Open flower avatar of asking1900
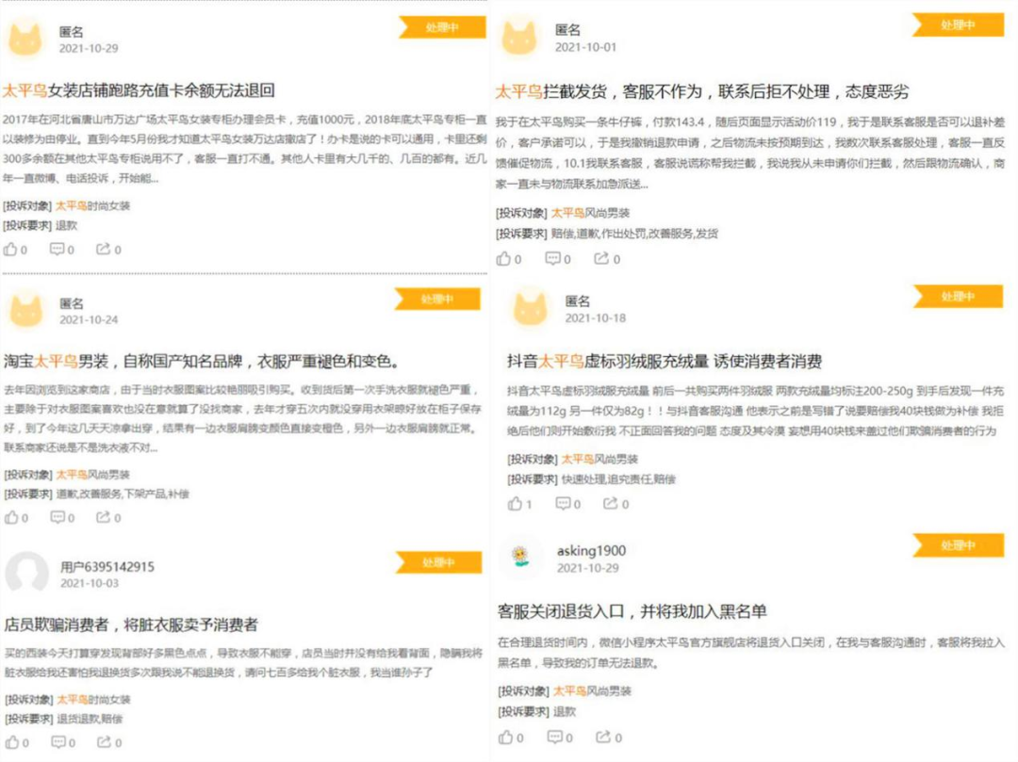The height and width of the screenshot is (762, 1018). pos(519,557)
